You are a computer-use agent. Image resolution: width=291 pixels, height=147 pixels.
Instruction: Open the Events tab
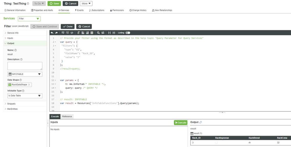(x=79, y=10)
